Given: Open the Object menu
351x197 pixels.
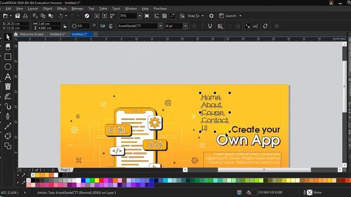Looking at the screenshot, I should [x=48, y=9].
